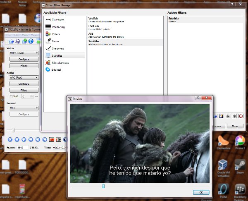Enable the audio Shift checkbox
248x201 pixels.
[11, 96]
